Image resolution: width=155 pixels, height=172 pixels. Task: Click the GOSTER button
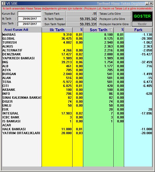[x=142, y=16]
